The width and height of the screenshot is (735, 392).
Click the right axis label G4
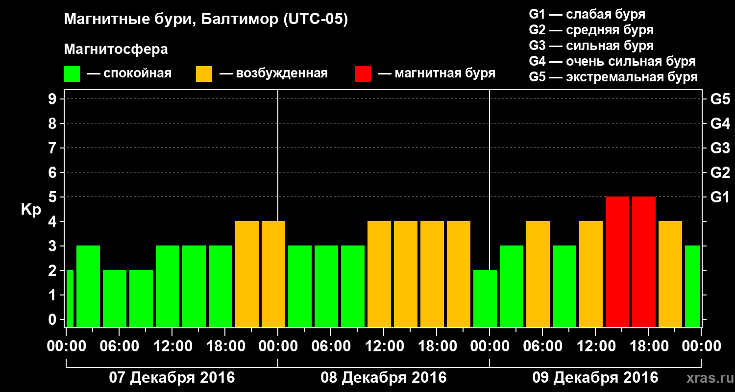(720, 123)
